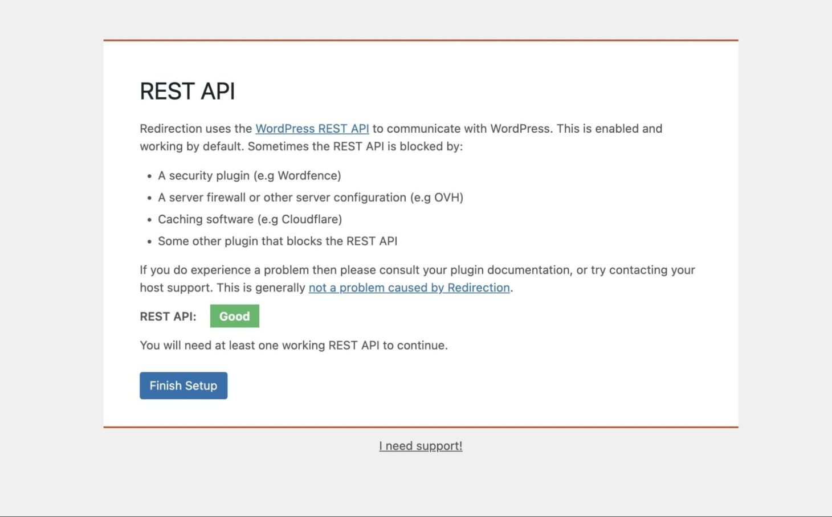Select the REST API heading

pyautogui.click(x=187, y=91)
